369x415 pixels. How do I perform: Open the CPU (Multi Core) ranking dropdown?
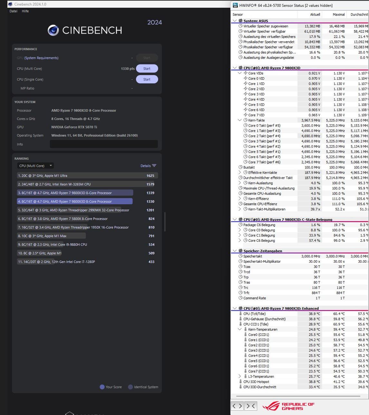click(35, 166)
